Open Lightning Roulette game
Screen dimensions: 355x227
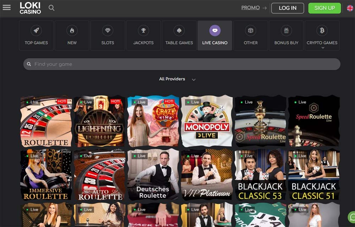(100, 121)
